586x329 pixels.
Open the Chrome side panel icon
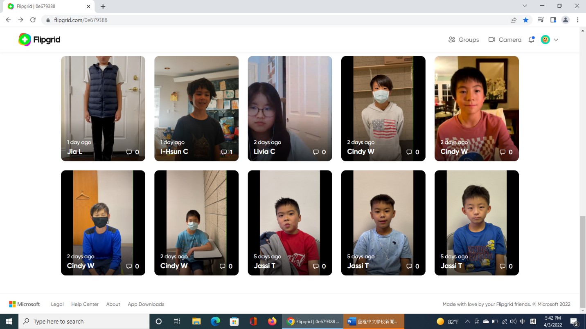553,20
